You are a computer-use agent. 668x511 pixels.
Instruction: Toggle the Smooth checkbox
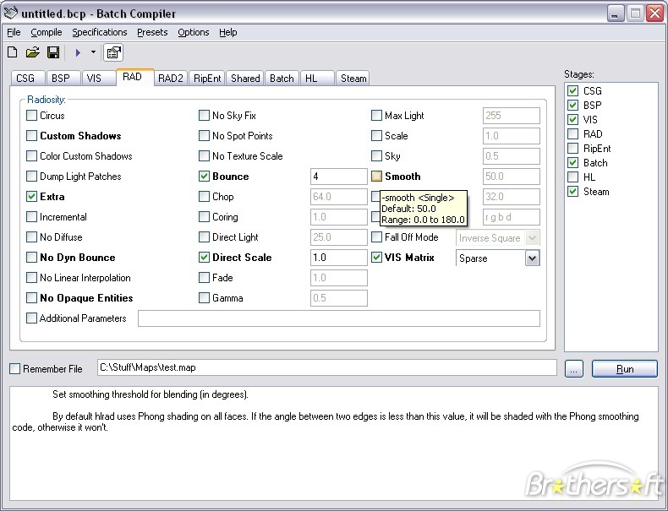point(376,177)
